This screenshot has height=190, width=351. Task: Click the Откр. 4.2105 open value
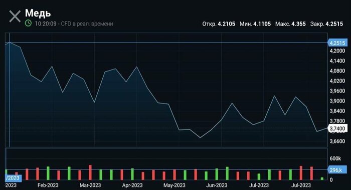click(x=219, y=24)
